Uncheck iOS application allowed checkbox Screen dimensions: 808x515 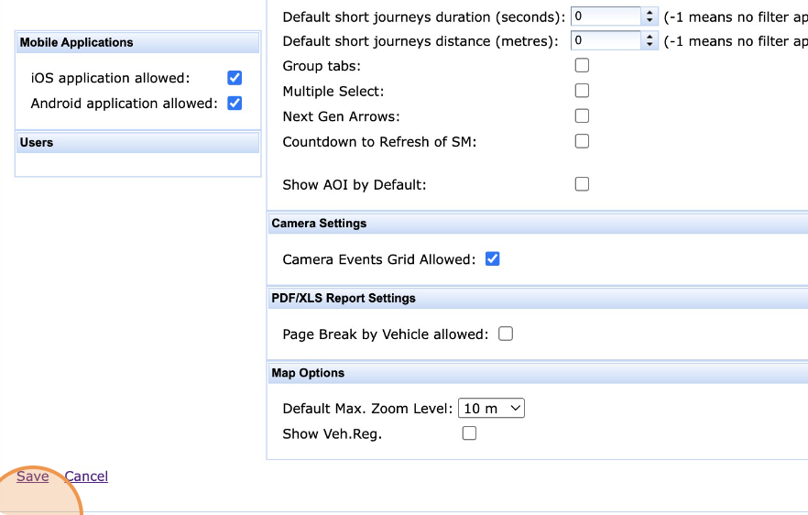click(x=235, y=78)
